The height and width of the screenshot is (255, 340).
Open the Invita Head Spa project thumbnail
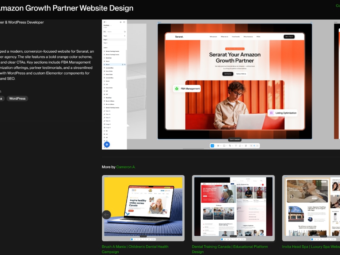[311, 208]
